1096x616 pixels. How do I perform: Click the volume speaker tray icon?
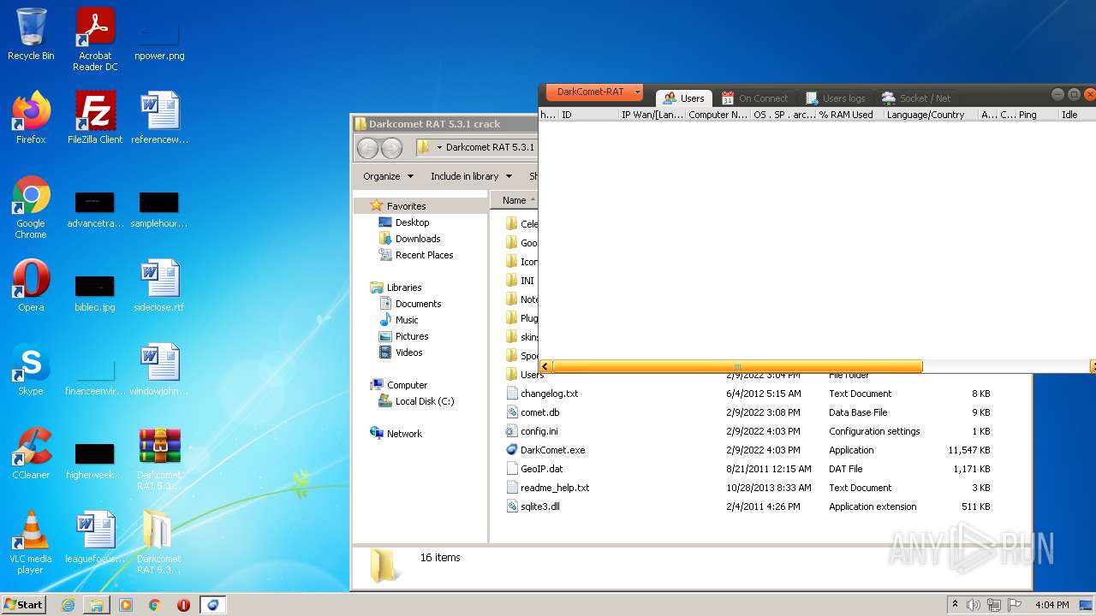[x=974, y=605]
